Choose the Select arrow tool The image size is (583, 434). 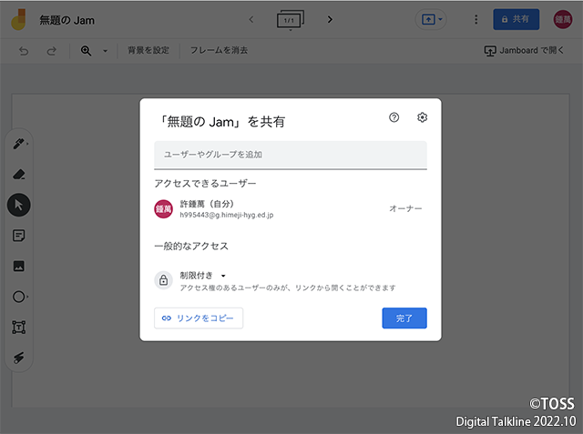click(x=18, y=205)
